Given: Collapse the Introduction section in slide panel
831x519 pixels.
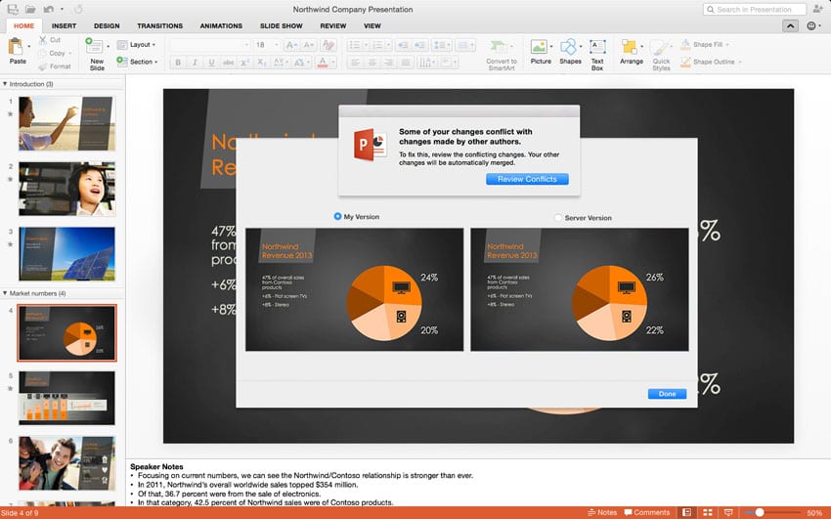Looking at the screenshot, I should point(4,84).
